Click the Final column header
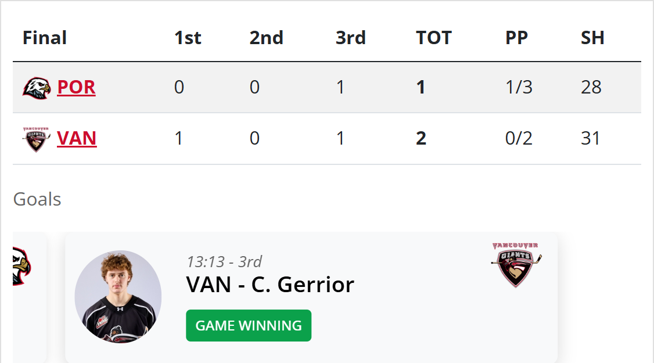This screenshot has width=654, height=363. (45, 38)
